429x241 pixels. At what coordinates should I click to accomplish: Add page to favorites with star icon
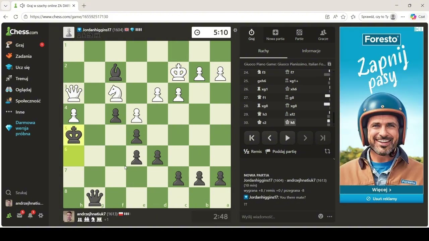[x=343, y=17]
